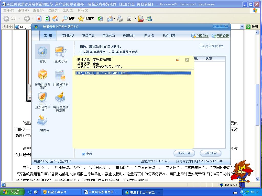This screenshot has height=196, width=262.
Task: Open IE 工具 menu
Action: pyautogui.click(x=68, y=10)
